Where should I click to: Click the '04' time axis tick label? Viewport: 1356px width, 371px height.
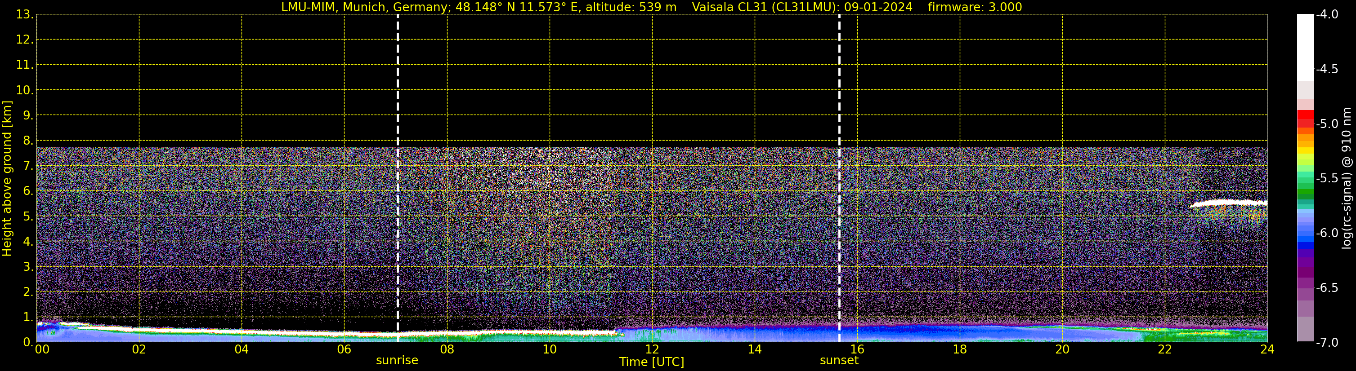[x=242, y=349]
